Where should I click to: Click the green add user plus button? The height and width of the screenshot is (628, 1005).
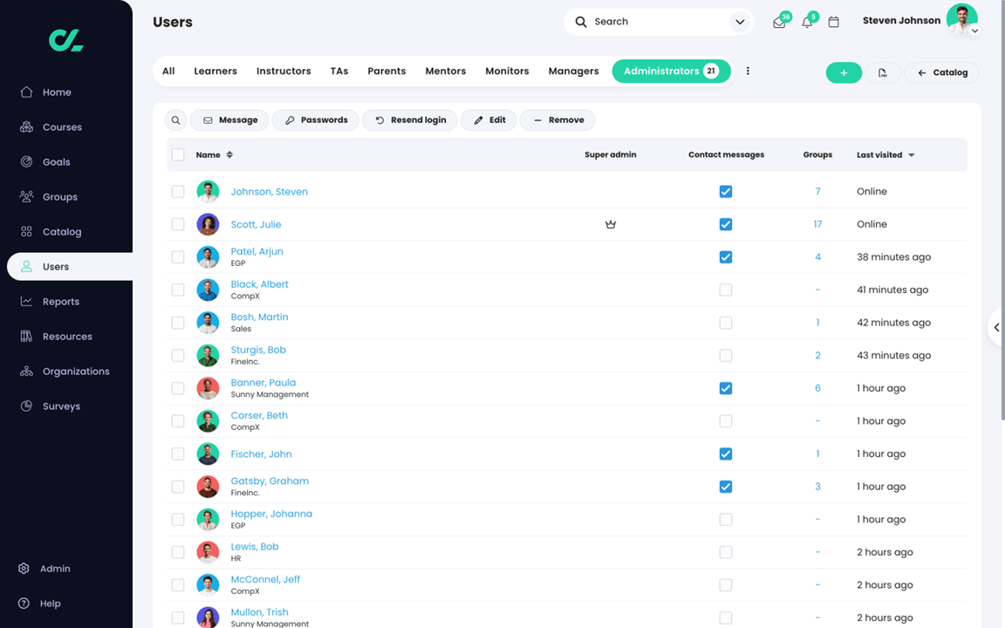844,73
